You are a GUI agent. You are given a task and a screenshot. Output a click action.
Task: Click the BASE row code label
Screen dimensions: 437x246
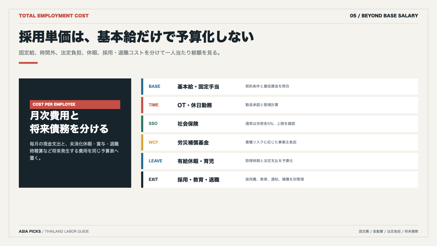tap(154, 87)
